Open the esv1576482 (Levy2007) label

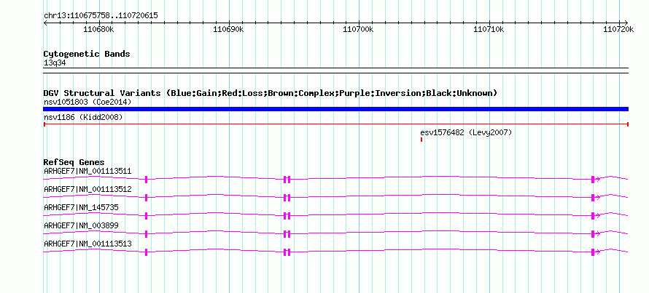coord(466,132)
